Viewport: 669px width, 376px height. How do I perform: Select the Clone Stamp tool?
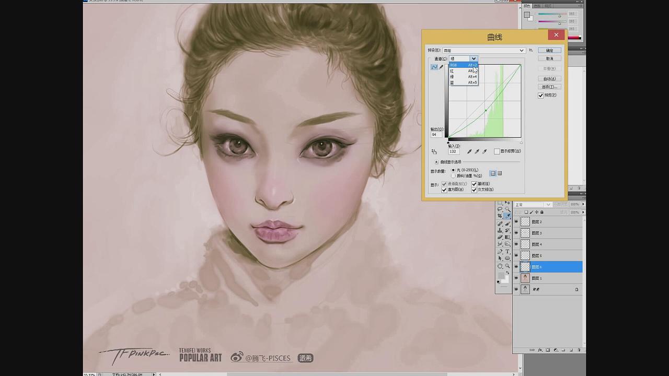pyautogui.click(x=500, y=230)
